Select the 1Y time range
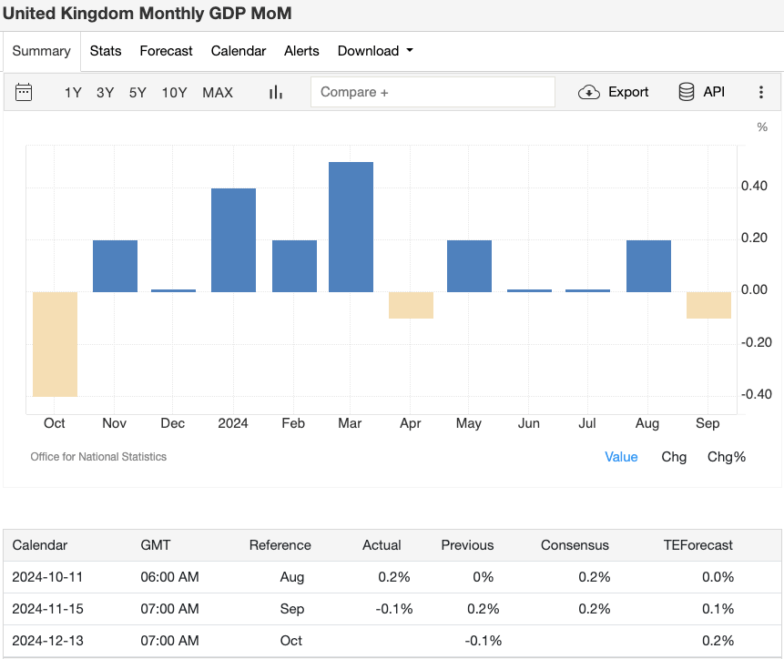Image resolution: width=784 pixels, height=659 pixels. (x=73, y=92)
